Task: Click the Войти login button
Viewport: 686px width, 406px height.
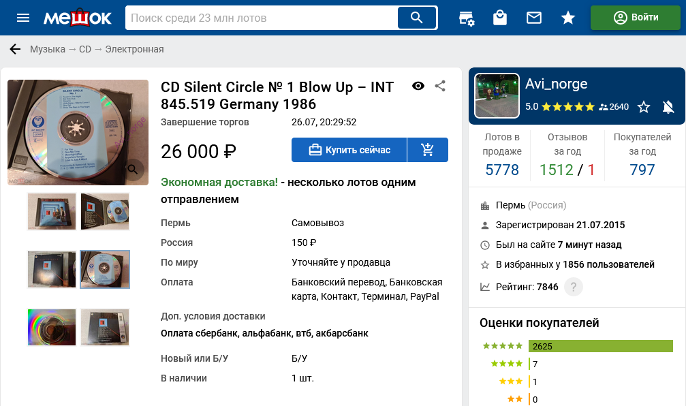Action: 636,18
